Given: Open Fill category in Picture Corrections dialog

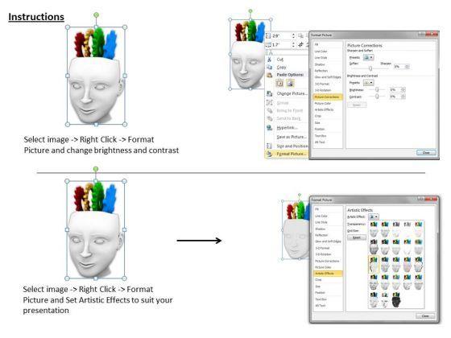Looking at the screenshot, I should click(317, 45).
